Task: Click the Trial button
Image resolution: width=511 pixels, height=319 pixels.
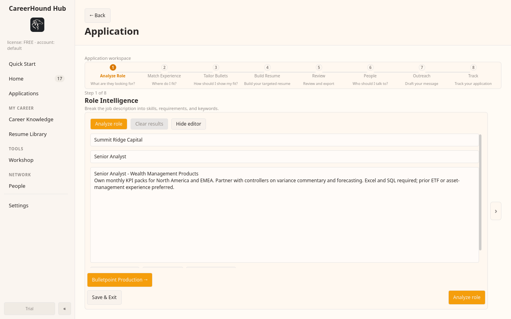Action: (30, 309)
